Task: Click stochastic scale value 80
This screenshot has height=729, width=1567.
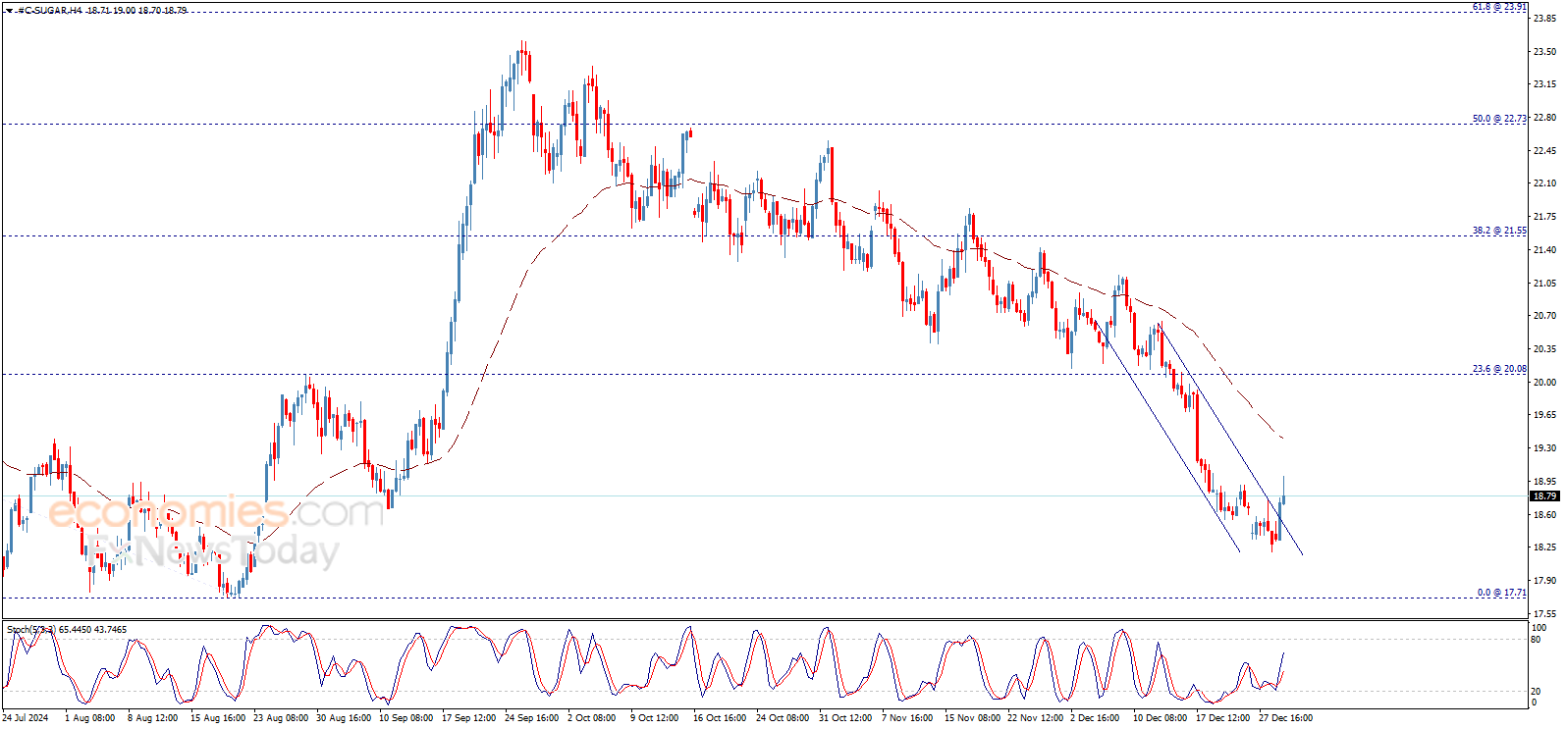Action: coord(1537,640)
